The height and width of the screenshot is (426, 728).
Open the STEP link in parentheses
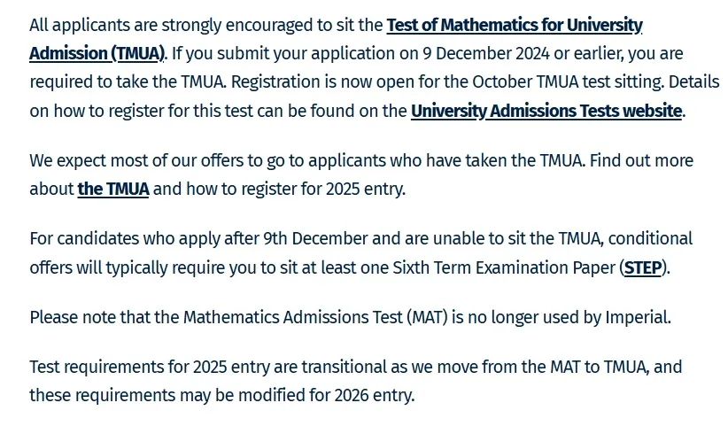tap(643, 267)
